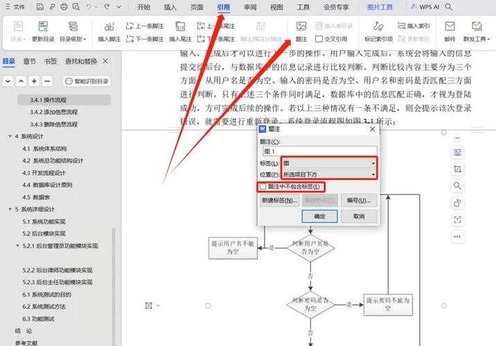Collapse the '4 系统设计' tree node
496x346 pixels.
point(10,136)
